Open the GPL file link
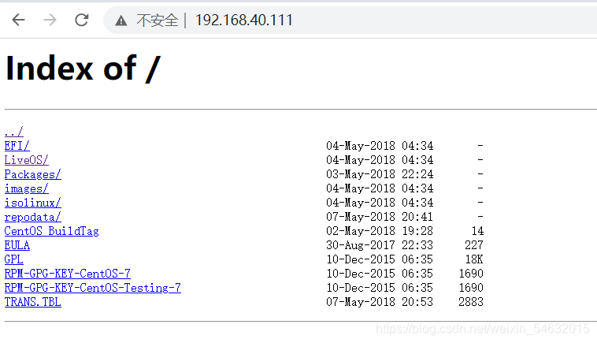 13,259
